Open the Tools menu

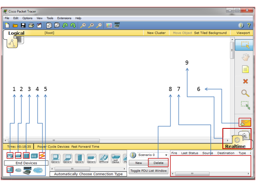click(x=50, y=18)
